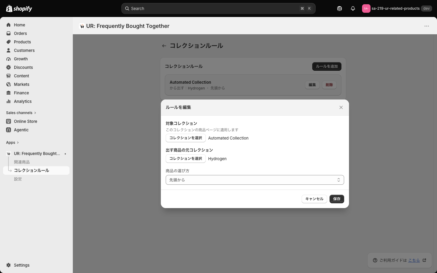Click コレクションを選択 next to Automated Collection
The image size is (437, 273).
click(x=186, y=138)
